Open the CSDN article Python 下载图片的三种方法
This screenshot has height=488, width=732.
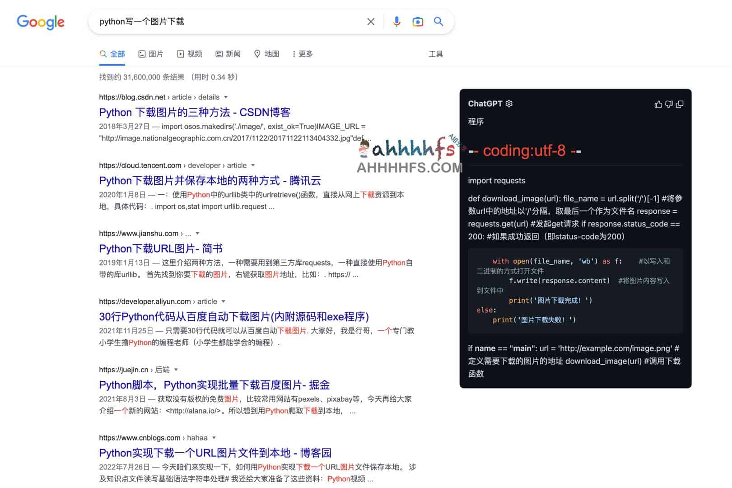click(x=195, y=112)
